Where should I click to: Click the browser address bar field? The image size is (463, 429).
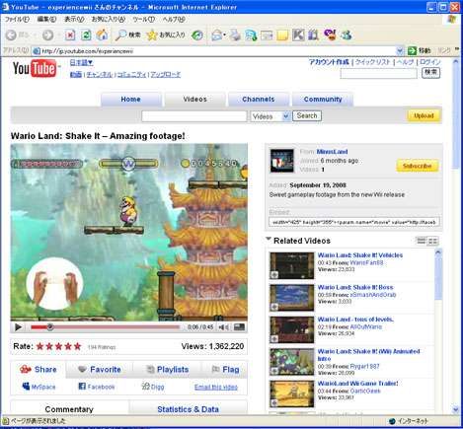(215, 50)
